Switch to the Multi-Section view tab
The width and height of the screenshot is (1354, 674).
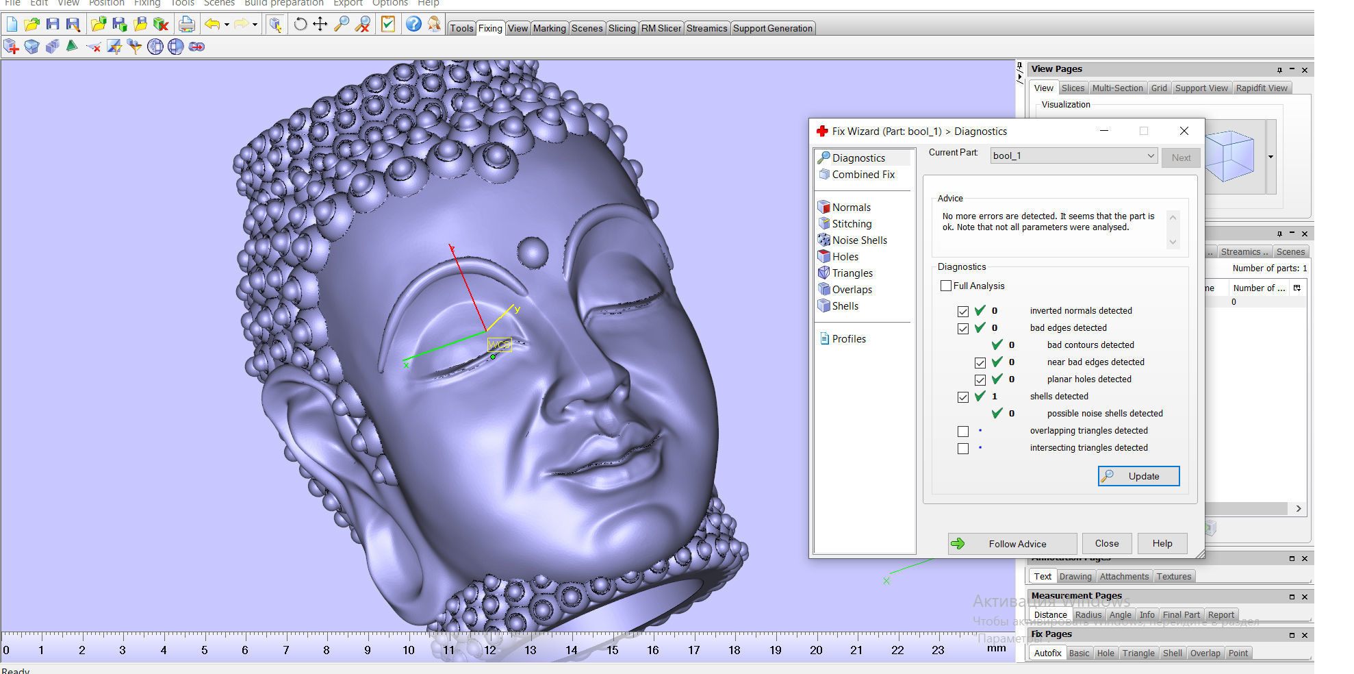coord(1117,88)
